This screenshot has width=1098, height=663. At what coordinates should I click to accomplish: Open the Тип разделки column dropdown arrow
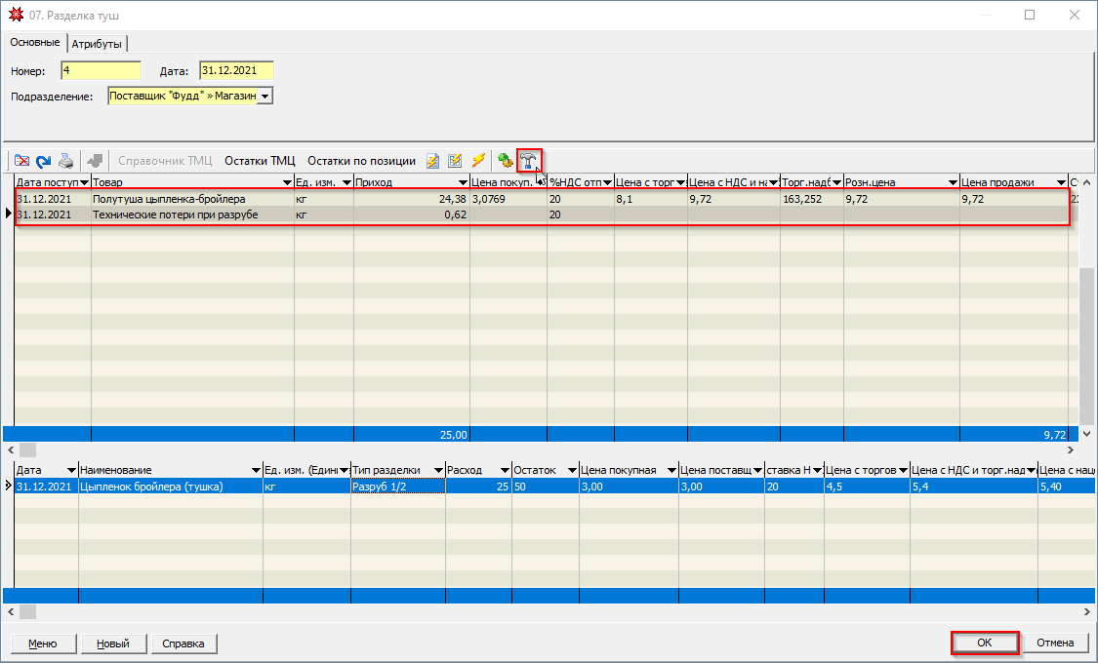point(438,470)
